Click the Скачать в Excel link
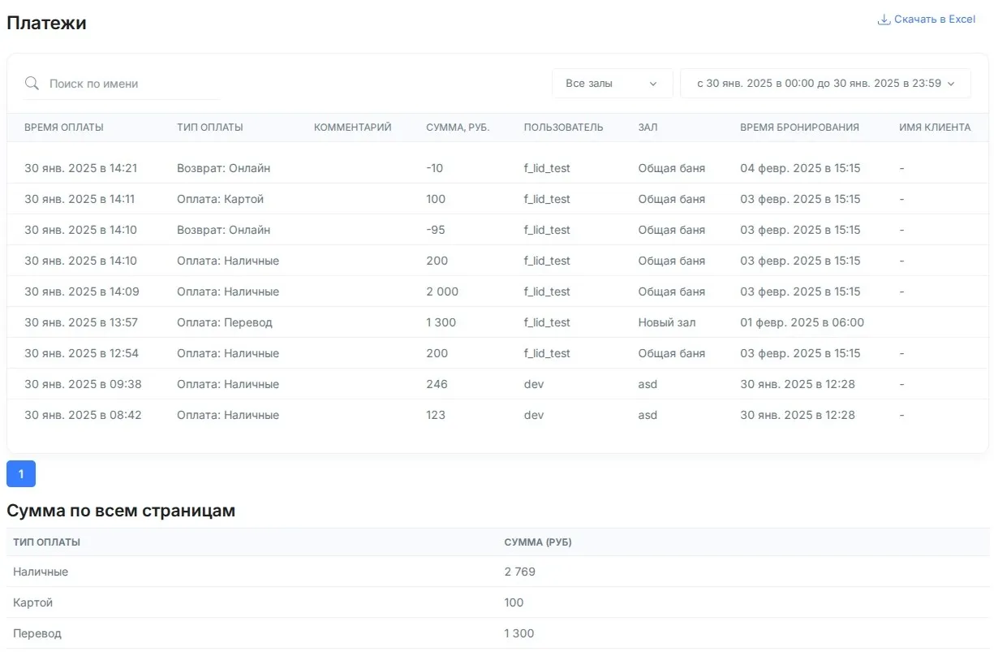Image resolution: width=994 pixels, height=652 pixels. pyautogui.click(x=934, y=19)
